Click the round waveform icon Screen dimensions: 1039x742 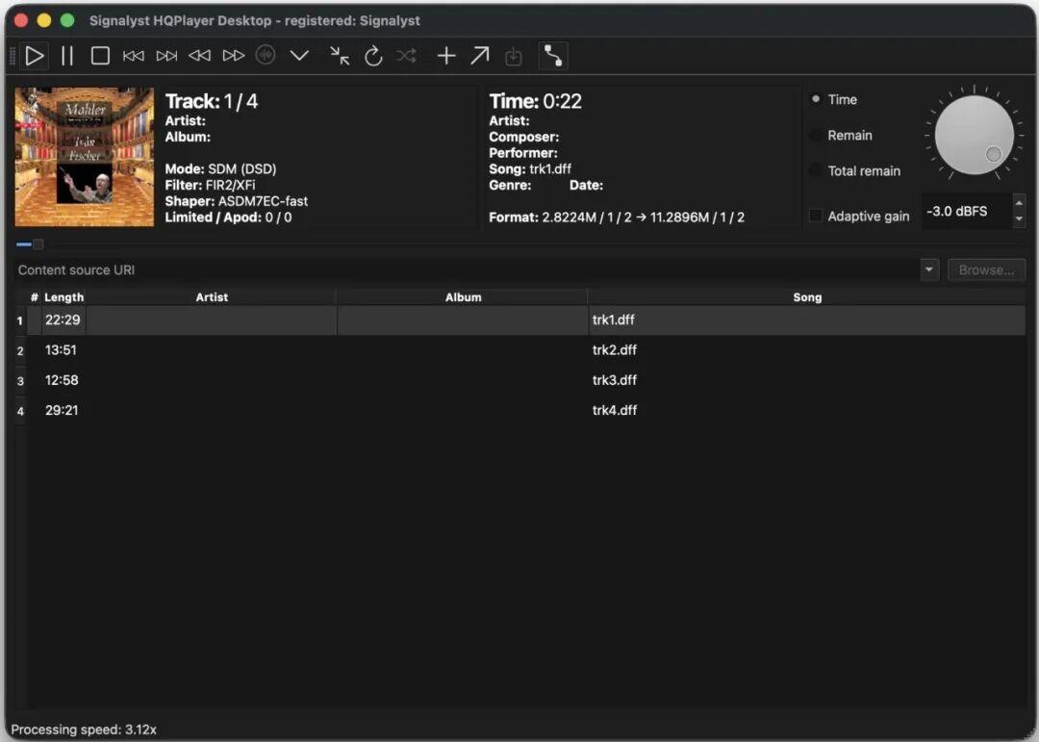click(x=266, y=55)
